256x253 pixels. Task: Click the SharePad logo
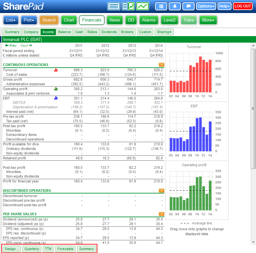[23, 7]
